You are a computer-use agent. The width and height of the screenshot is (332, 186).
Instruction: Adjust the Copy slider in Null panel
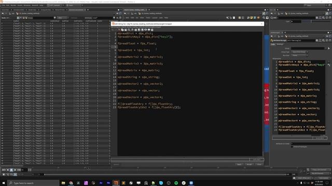316,22
